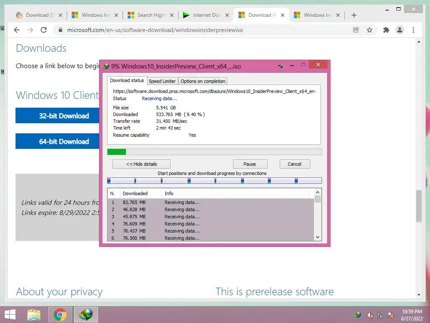Open the Windows Start button
This screenshot has height=323, width=430.
click(10, 315)
